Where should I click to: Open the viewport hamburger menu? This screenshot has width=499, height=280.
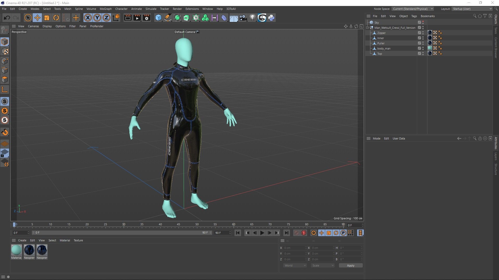point(14,26)
